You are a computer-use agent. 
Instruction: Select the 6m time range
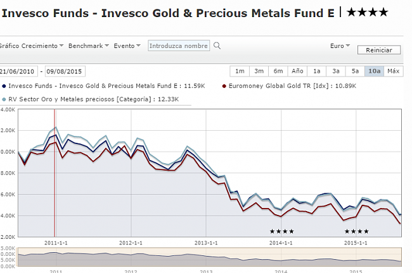click(278, 71)
